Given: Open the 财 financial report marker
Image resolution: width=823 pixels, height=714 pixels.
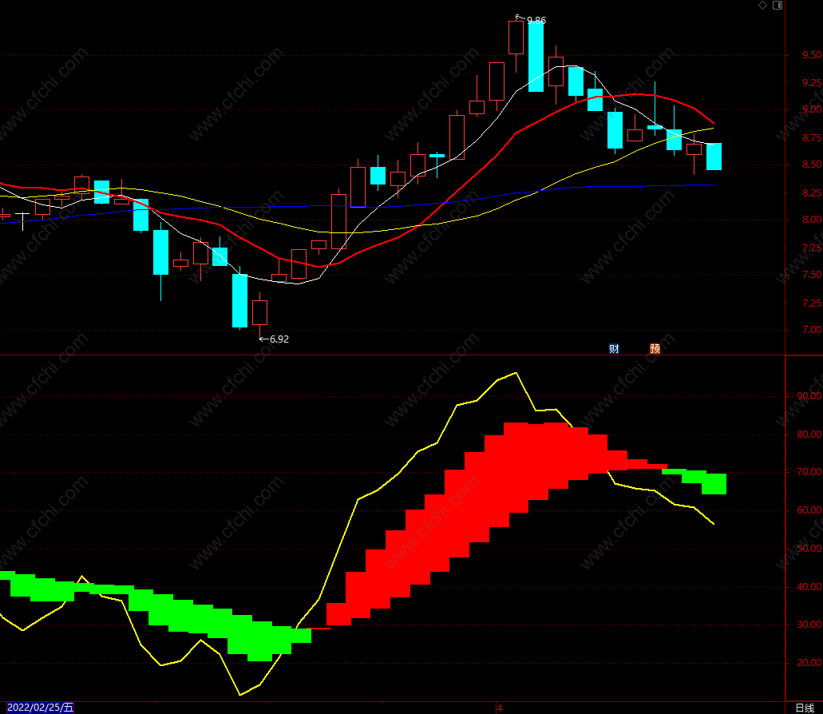Looking at the screenshot, I should [614, 348].
